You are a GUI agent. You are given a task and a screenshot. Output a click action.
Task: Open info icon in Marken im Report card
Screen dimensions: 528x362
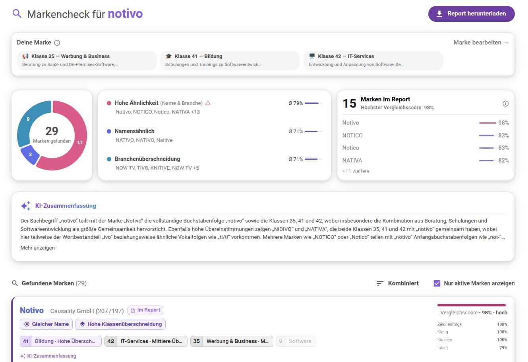point(505,104)
